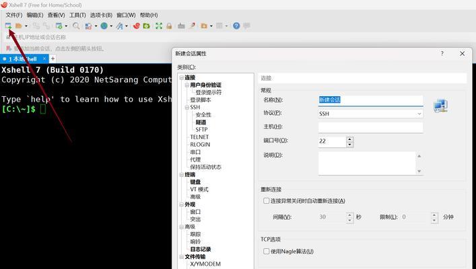This screenshot has height=269, width=476.
Task: Select 隧道 under SSH in tree
Action: [x=201, y=122]
